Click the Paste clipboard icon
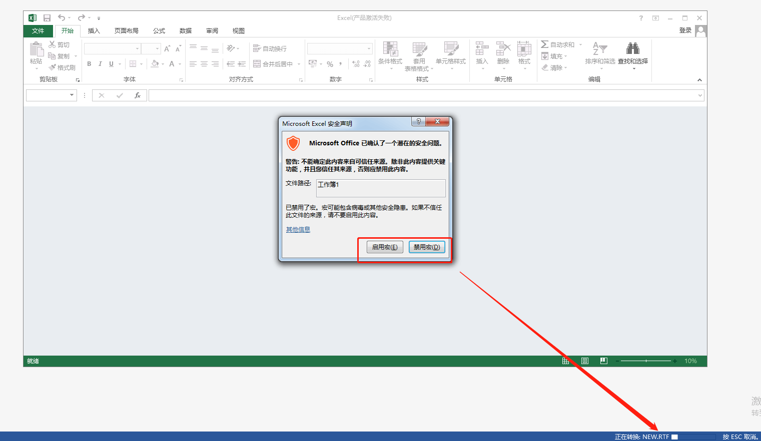Image resolution: width=761 pixels, height=441 pixels. [36, 49]
